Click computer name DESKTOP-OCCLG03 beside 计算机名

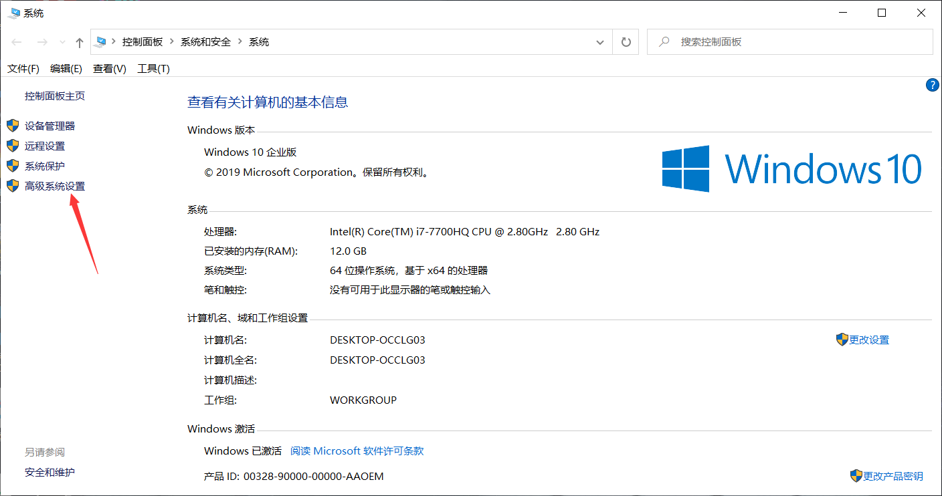coord(377,340)
